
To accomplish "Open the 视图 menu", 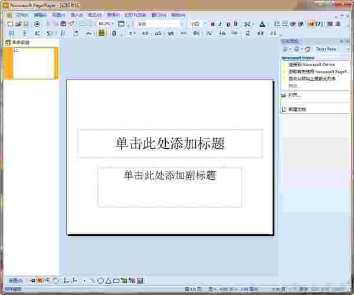I will click(x=58, y=15).
